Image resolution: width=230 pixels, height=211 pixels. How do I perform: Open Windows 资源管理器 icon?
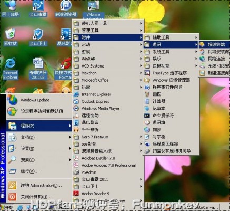pos(147,80)
